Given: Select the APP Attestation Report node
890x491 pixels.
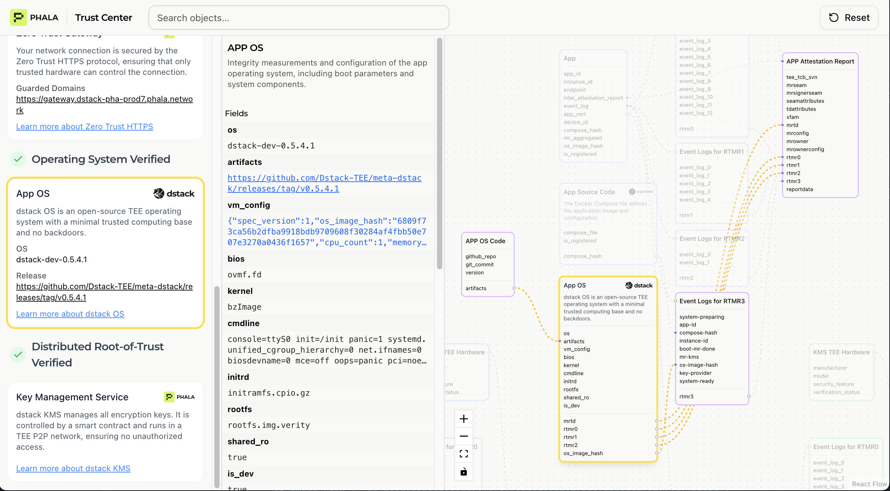Looking at the screenshot, I should pyautogui.click(x=820, y=61).
